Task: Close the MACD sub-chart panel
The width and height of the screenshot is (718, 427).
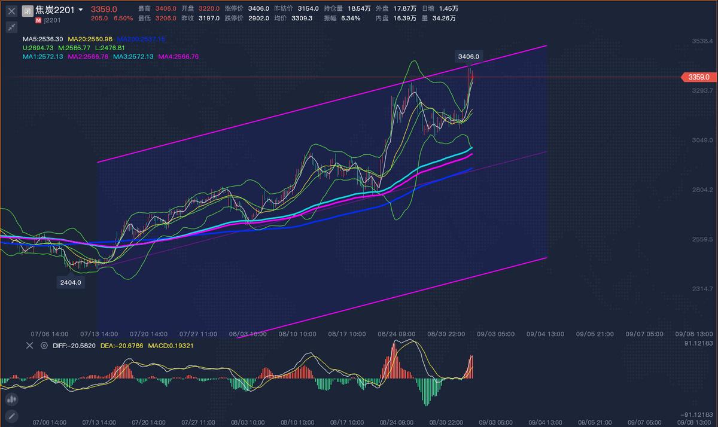Action: pyautogui.click(x=29, y=345)
